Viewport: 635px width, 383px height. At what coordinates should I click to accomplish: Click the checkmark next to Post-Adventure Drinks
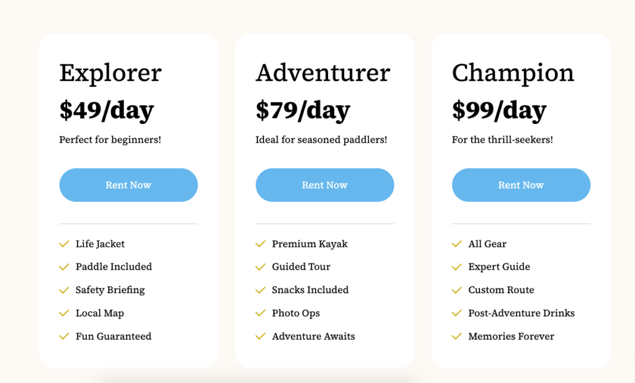[x=457, y=313]
